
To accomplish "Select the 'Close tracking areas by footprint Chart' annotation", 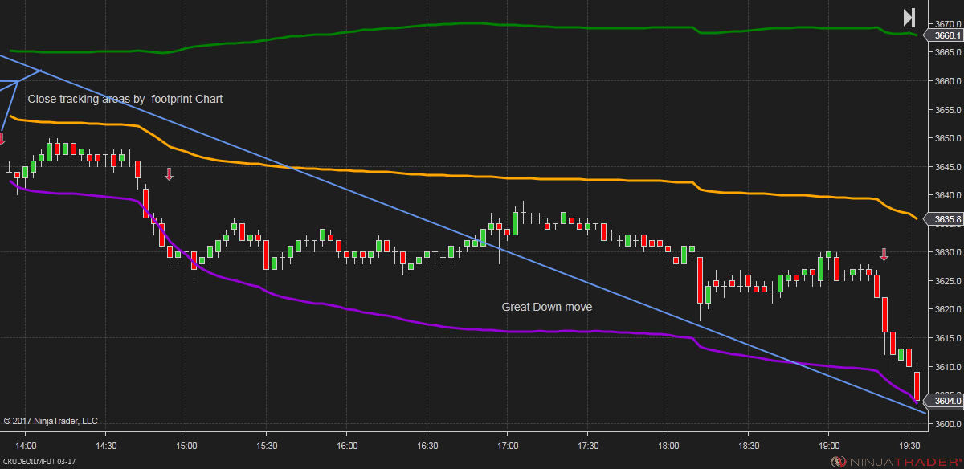I will [125, 99].
